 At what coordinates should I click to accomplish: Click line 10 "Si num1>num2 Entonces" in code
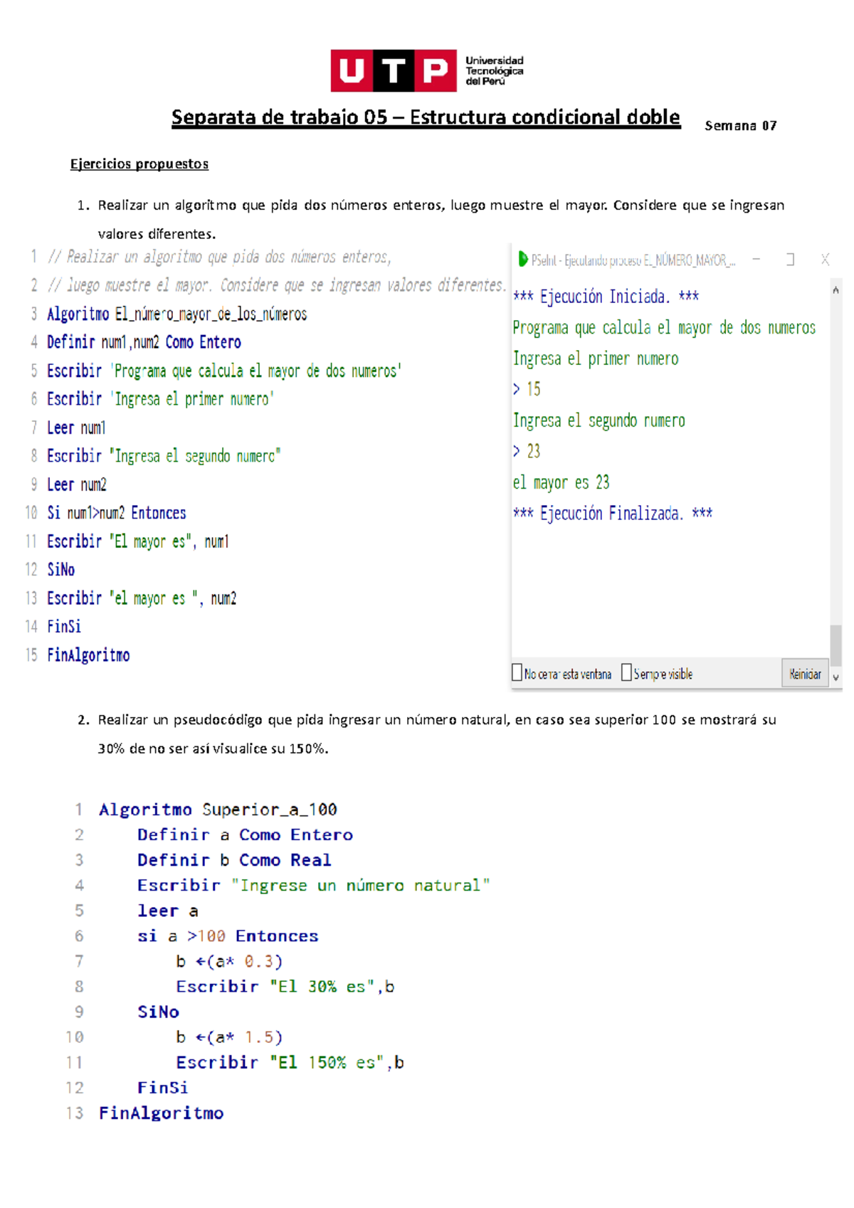click(116, 513)
